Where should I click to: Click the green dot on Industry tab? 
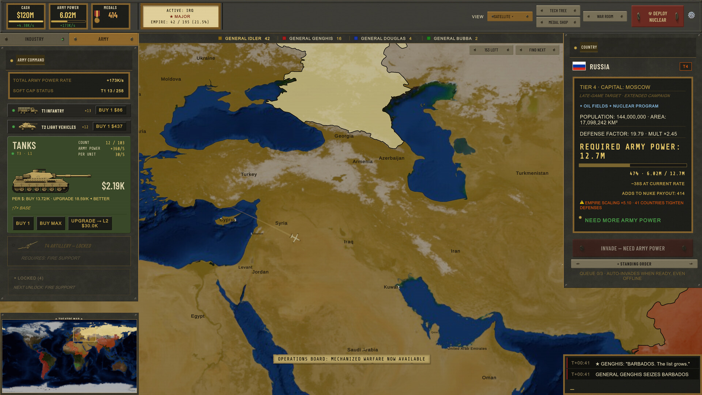(x=63, y=39)
